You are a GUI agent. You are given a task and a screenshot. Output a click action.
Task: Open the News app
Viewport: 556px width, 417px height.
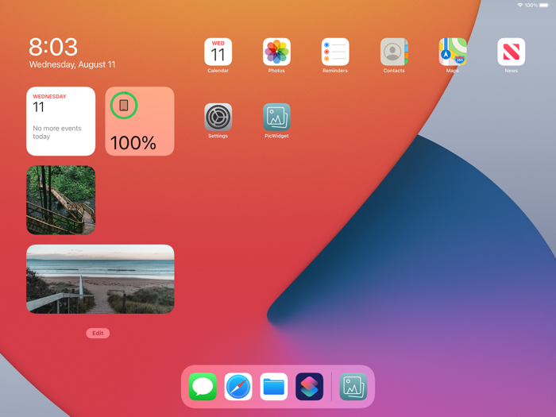(x=511, y=52)
